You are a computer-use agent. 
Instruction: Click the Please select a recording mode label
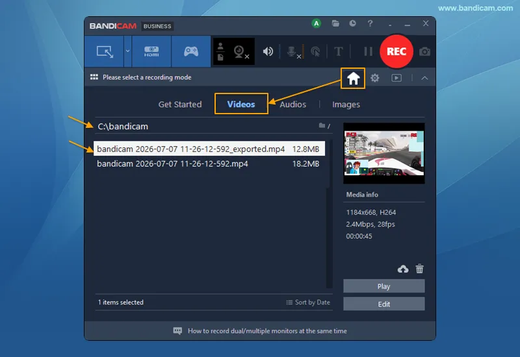pos(147,77)
